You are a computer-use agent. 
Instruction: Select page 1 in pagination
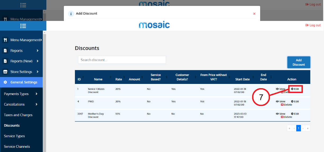299,128
